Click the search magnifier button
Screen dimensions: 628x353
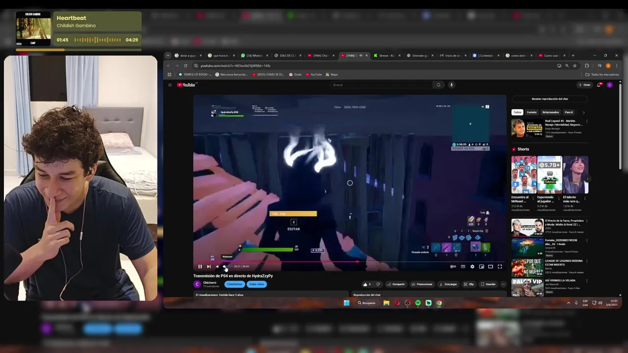coord(439,85)
